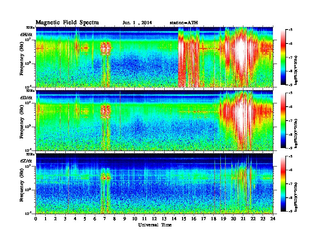Click the 'dD/dt' panel label
This screenshot has width=325, height=251.
click(x=26, y=98)
